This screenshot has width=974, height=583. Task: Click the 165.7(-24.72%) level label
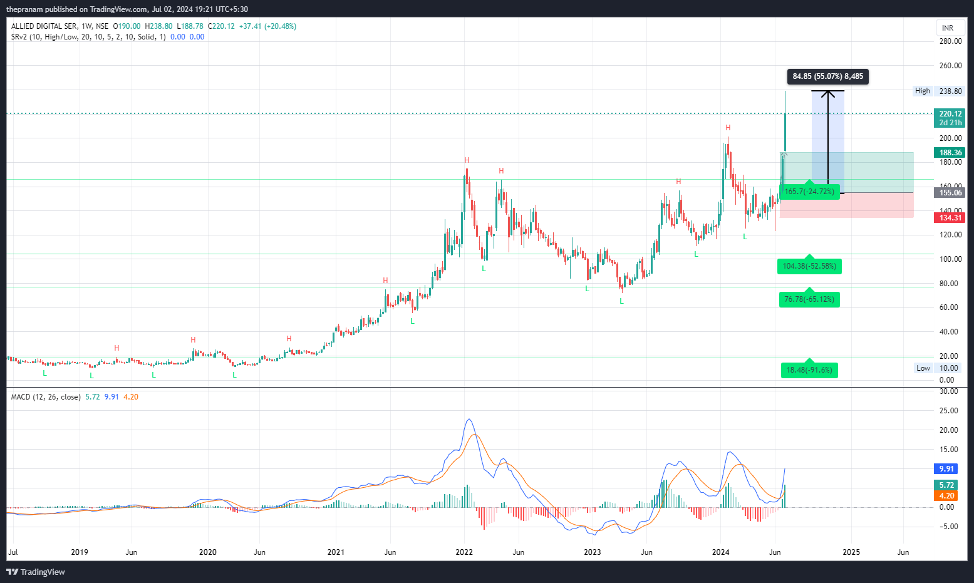(x=809, y=192)
